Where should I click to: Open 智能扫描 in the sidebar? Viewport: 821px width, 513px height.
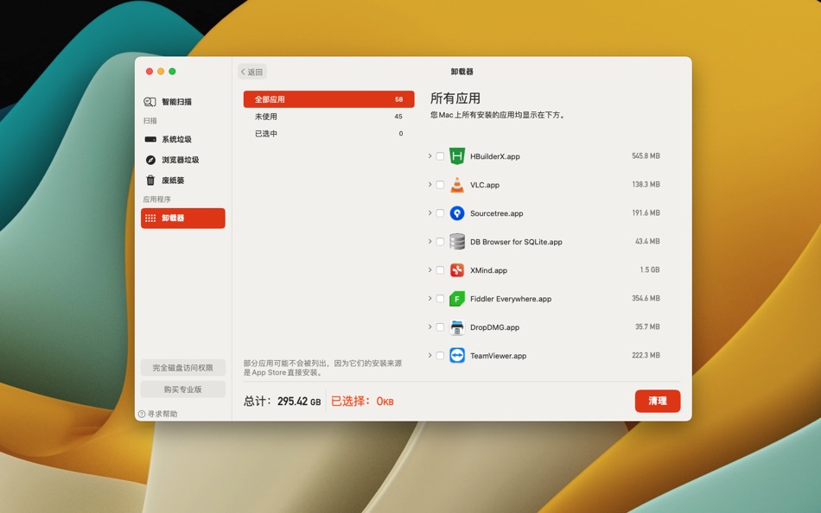[182, 102]
